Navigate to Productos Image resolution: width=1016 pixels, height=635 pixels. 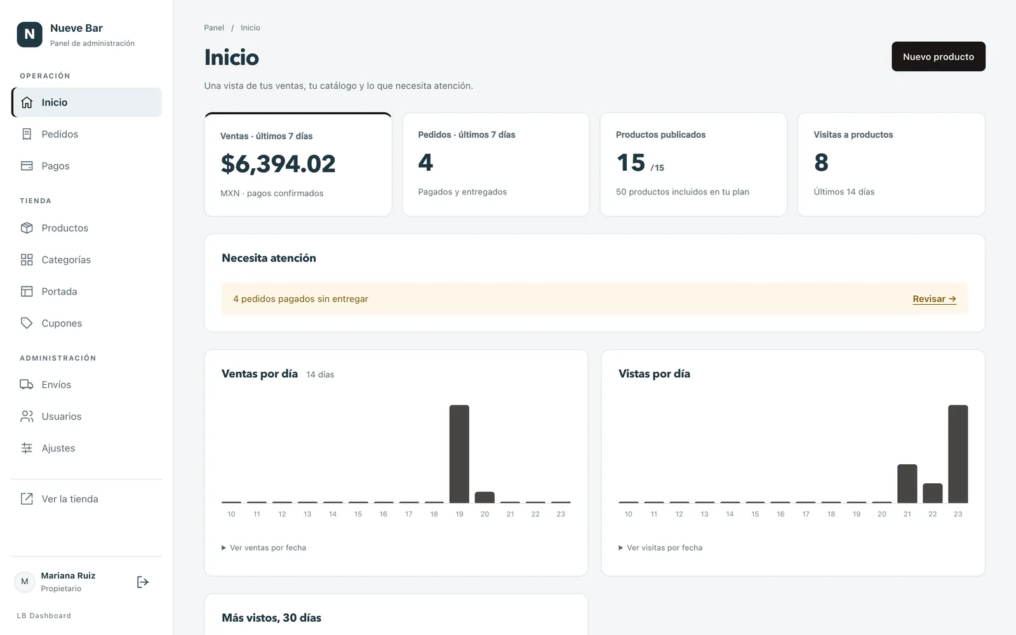coord(86,228)
